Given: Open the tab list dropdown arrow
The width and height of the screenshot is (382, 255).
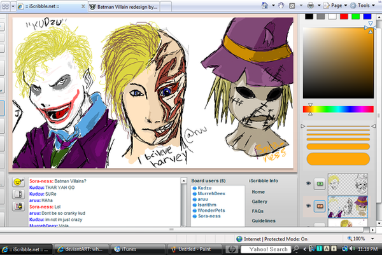Looking at the screenshot, I should tap(13, 6).
